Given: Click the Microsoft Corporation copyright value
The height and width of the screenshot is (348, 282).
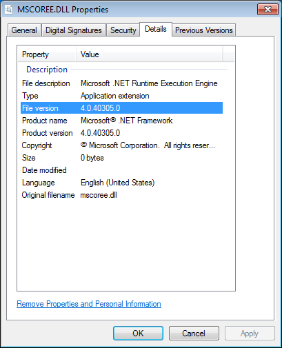Looking at the screenshot, I should click(x=148, y=145).
